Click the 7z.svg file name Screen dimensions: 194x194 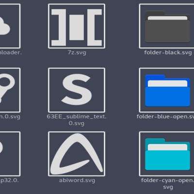pos(77,53)
